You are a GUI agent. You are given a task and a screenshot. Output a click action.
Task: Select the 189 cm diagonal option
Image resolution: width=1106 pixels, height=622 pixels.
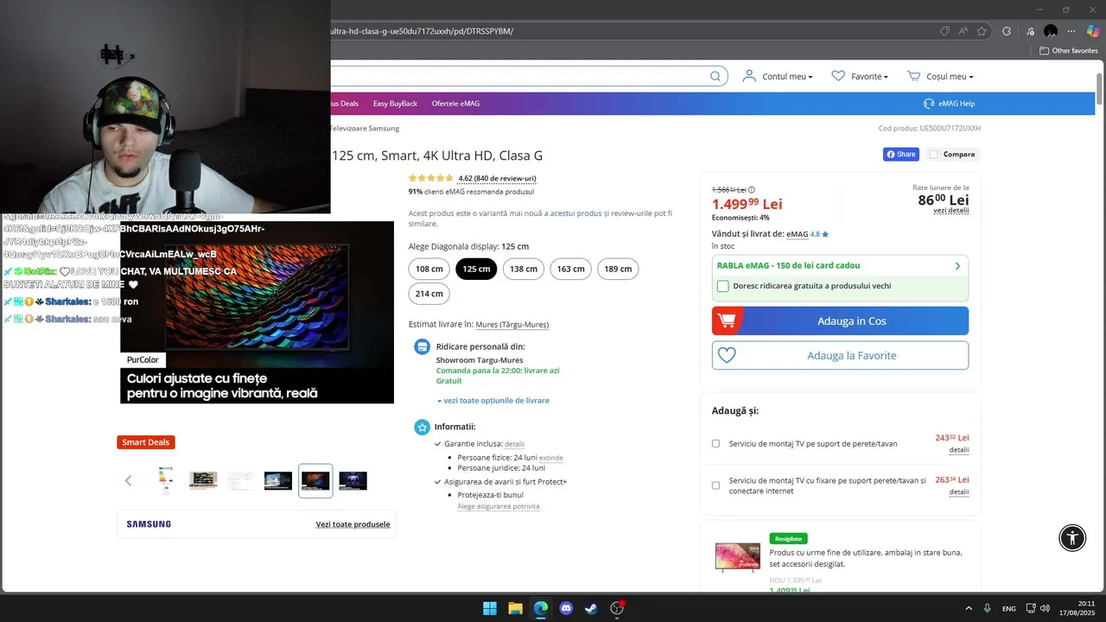618,269
